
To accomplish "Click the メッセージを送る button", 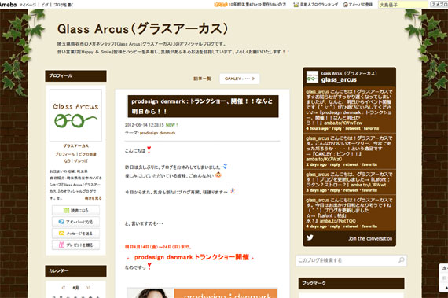I will [75, 234].
